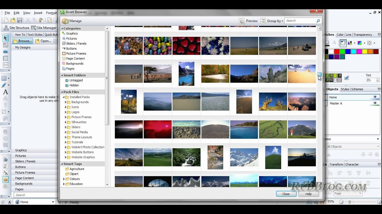Select the Pencil drawing tool

point(4,85)
